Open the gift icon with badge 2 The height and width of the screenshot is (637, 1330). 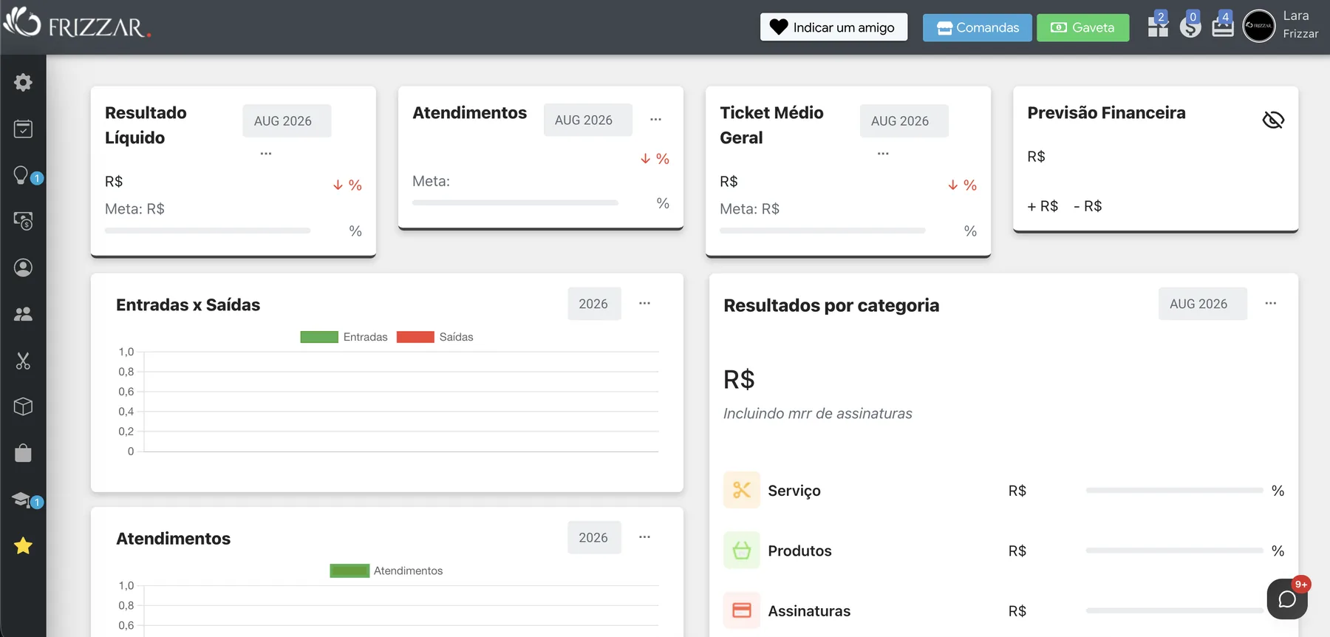(1158, 27)
